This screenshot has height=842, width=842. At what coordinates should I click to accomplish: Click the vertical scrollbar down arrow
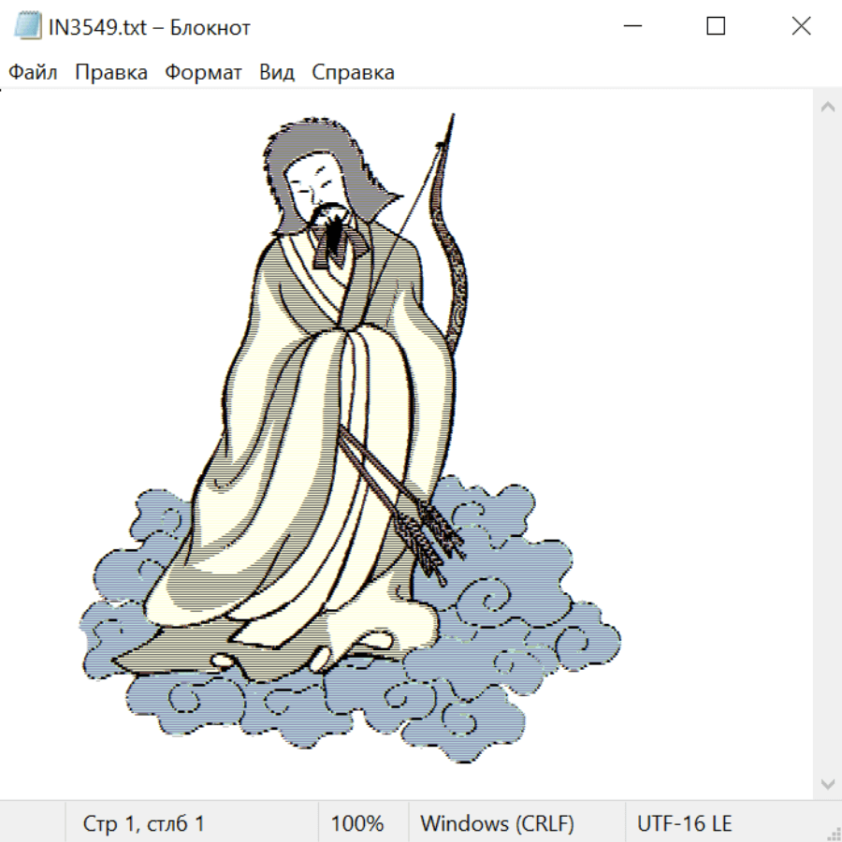coord(827,782)
